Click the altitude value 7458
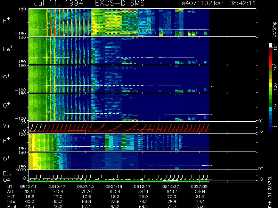This screenshot has height=208, width=278. point(58,192)
